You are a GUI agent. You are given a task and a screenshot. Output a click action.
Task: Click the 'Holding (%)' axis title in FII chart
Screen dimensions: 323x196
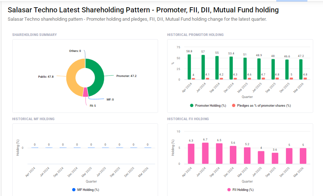point(173,148)
